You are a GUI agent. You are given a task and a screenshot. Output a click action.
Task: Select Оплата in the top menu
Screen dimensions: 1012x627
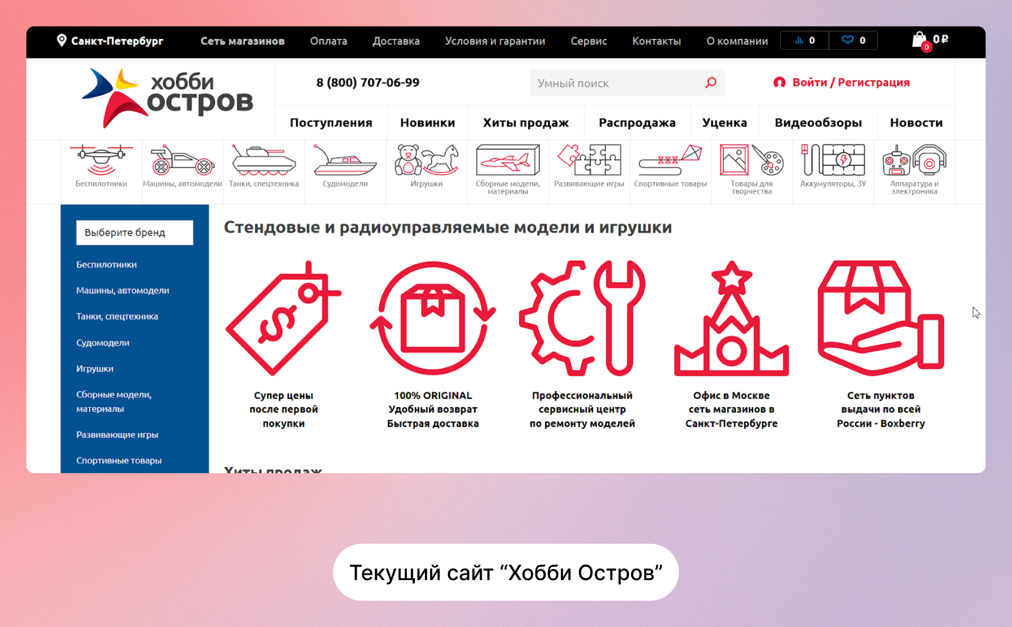tap(328, 41)
